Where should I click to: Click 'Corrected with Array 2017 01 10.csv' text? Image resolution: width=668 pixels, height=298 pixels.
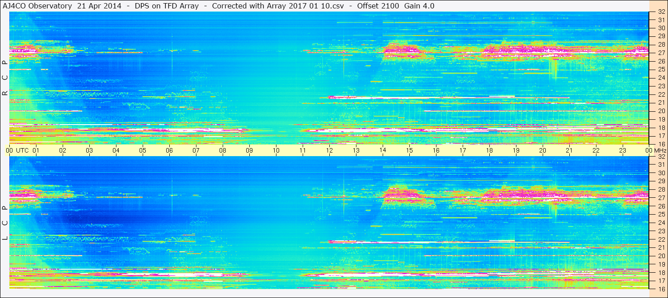[278, 6]
